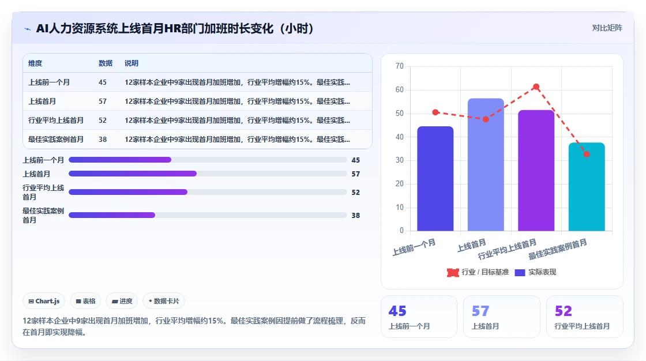
Task: Click the 维度 column header
Action: click(35, 63)
